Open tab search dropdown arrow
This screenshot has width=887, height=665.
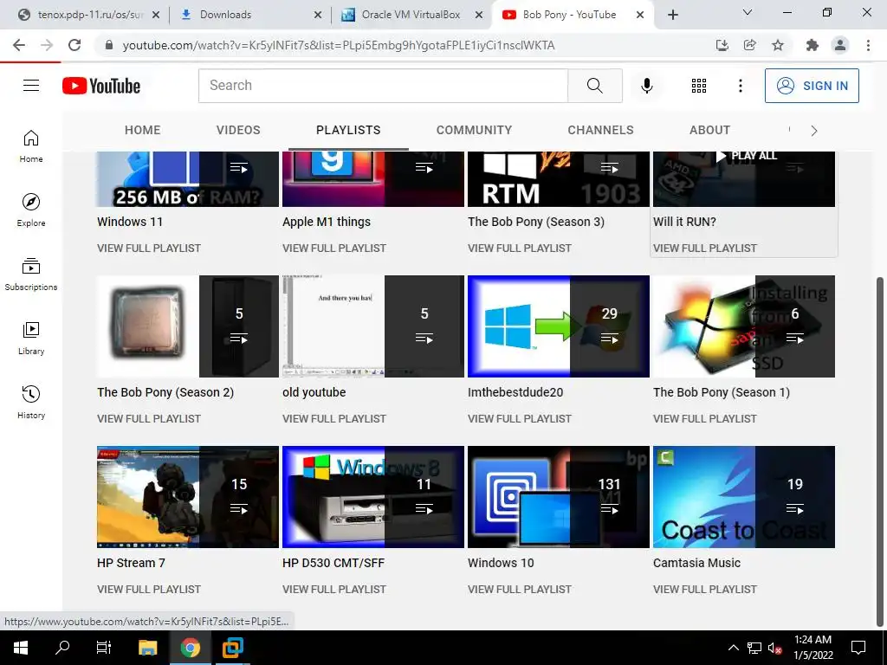[748, 12]
